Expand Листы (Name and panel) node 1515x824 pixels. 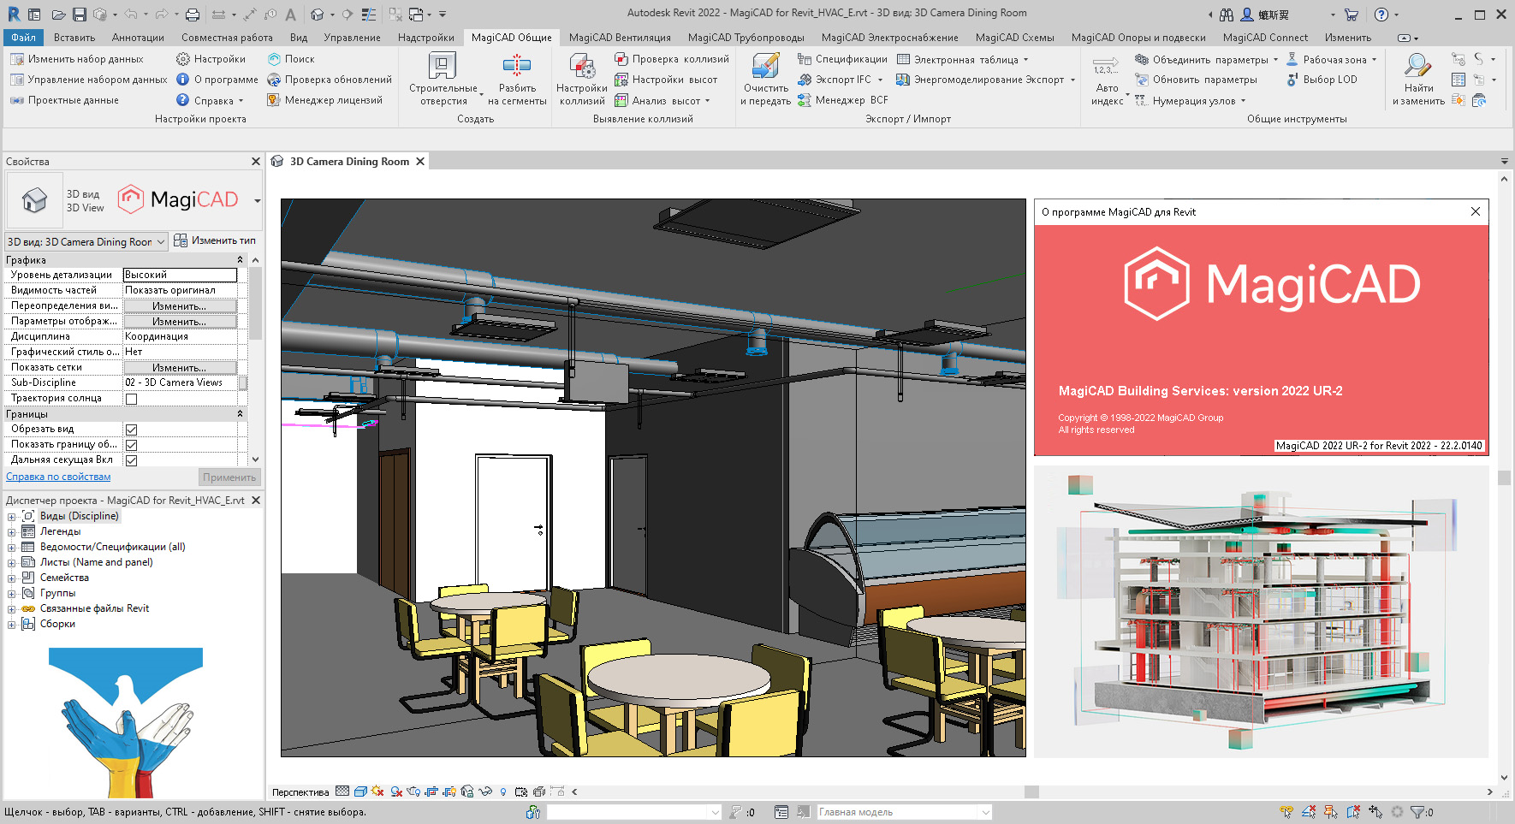(11, 563)
